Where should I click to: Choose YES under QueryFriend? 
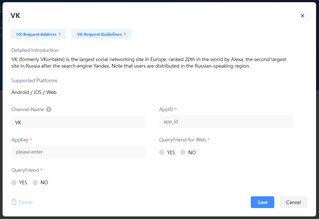[x=14, y=182]
